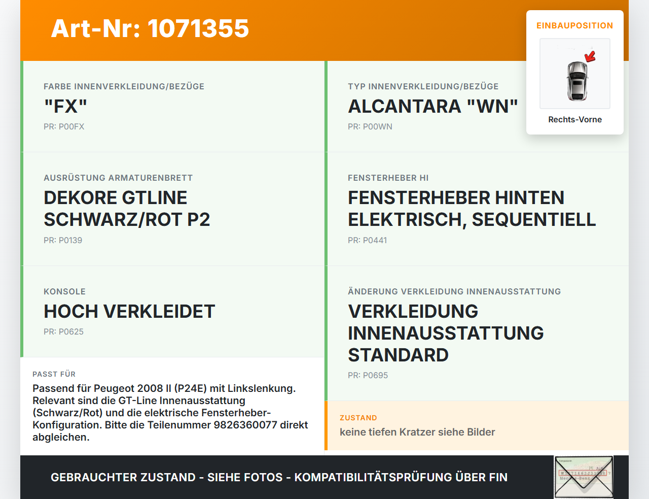
Task: Select PR: P0139 code
Action: coord(63,240)
